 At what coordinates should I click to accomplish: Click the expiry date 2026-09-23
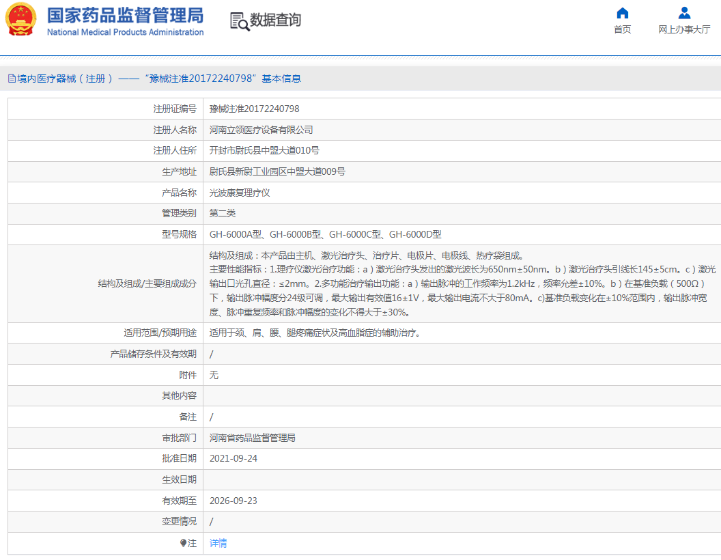pos(234,501)
